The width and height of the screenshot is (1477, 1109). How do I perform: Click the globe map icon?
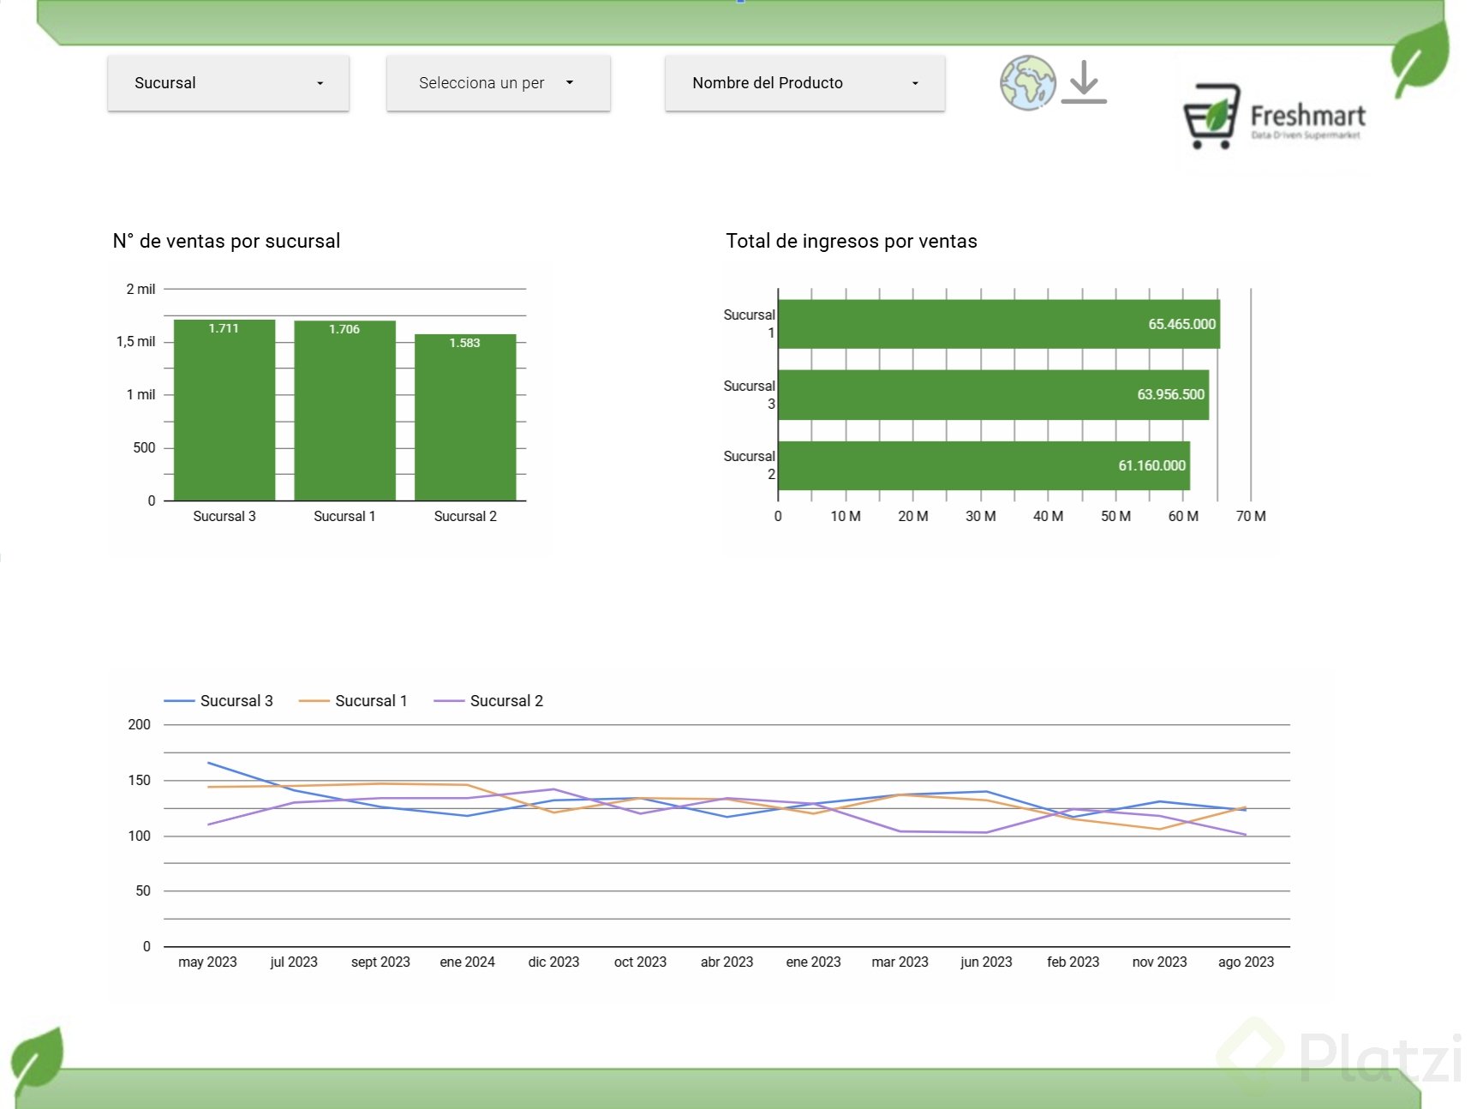tap(1027, 83)
